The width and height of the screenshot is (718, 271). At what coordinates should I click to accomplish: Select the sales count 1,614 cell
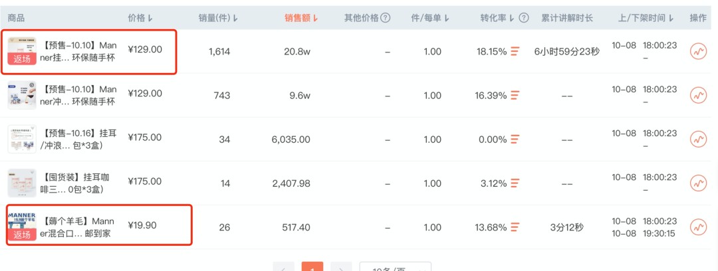click(x=219, y=52)
